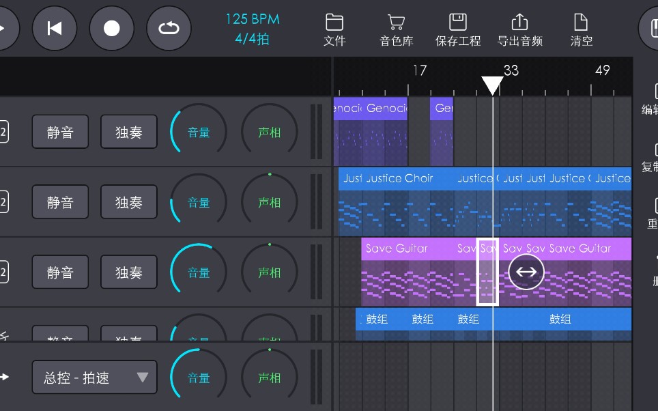Select the short Ge clip after bar 17
The image size is (658, 411).
(442, 131)
